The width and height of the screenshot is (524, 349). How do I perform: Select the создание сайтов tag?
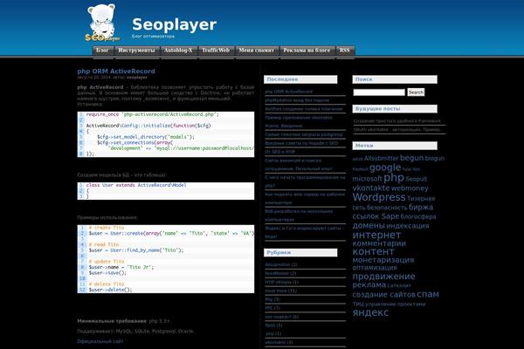point(384,295)
